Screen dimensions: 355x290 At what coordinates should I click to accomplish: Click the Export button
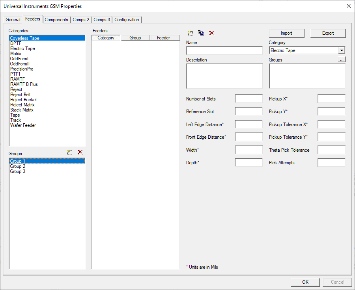click(x=328, y=33)
